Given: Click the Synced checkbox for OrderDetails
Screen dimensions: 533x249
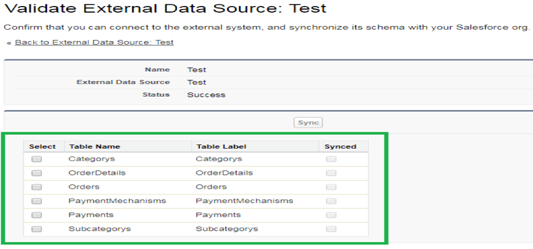Looking at the screenshot, I should pyautogui.click(x=331, y=173).
